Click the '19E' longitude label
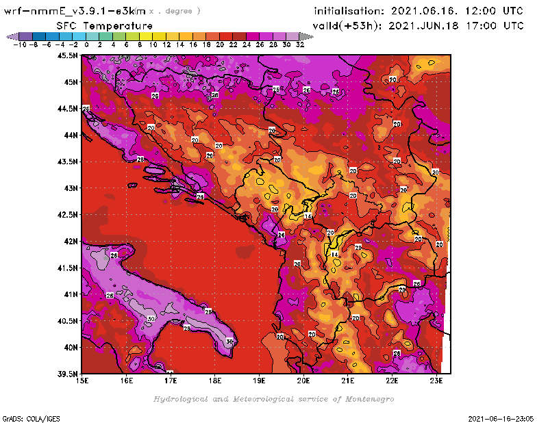The height and width of the screenshot is (423, 548). [x=260, y=381]
